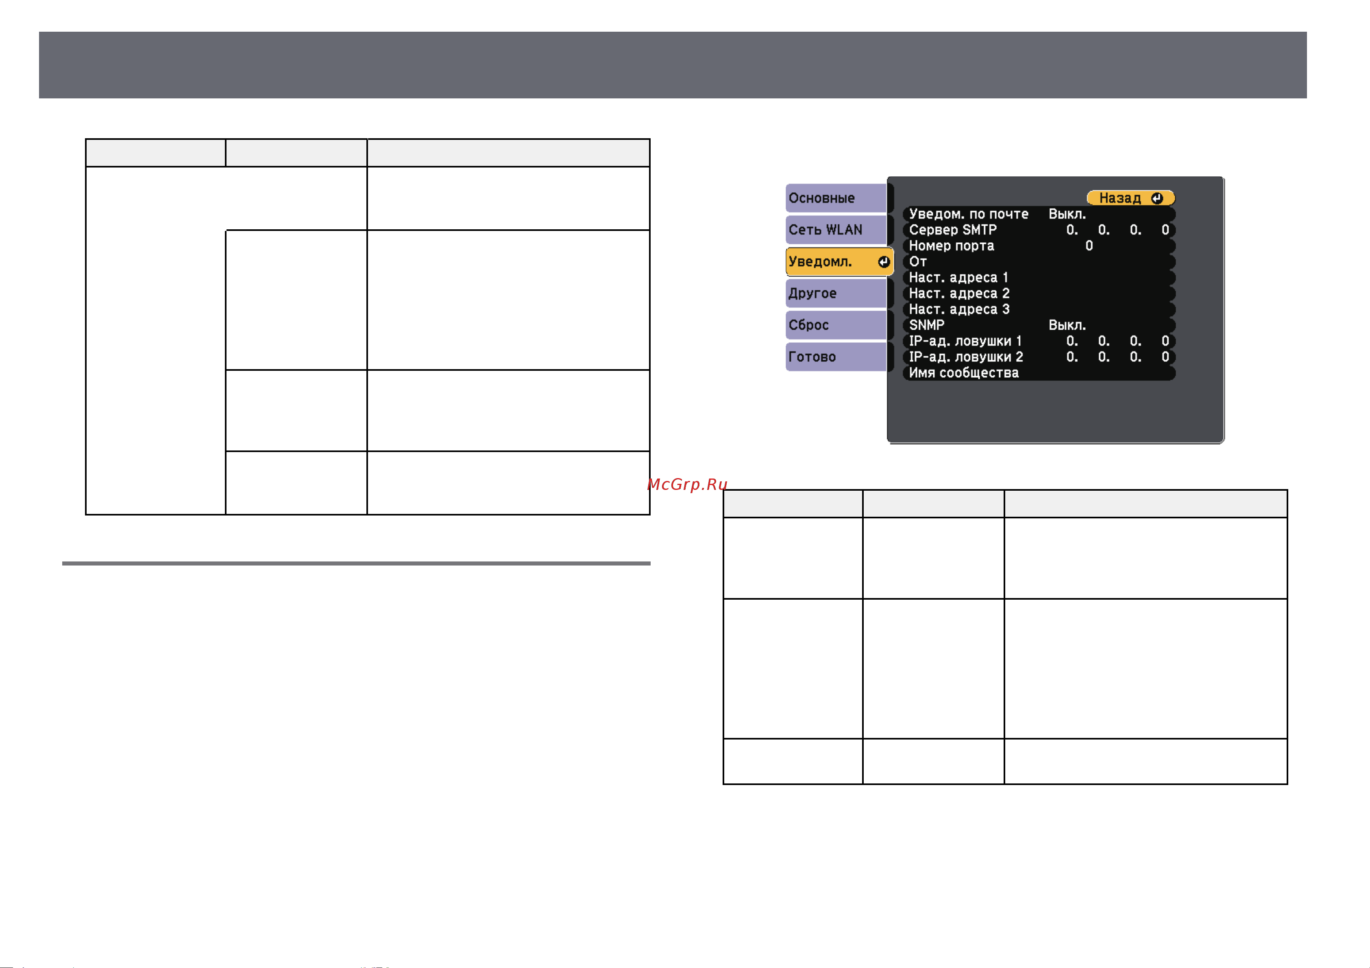Open the От sender field
Screen dimensions: 1370x968
(x=1039, y=262)
